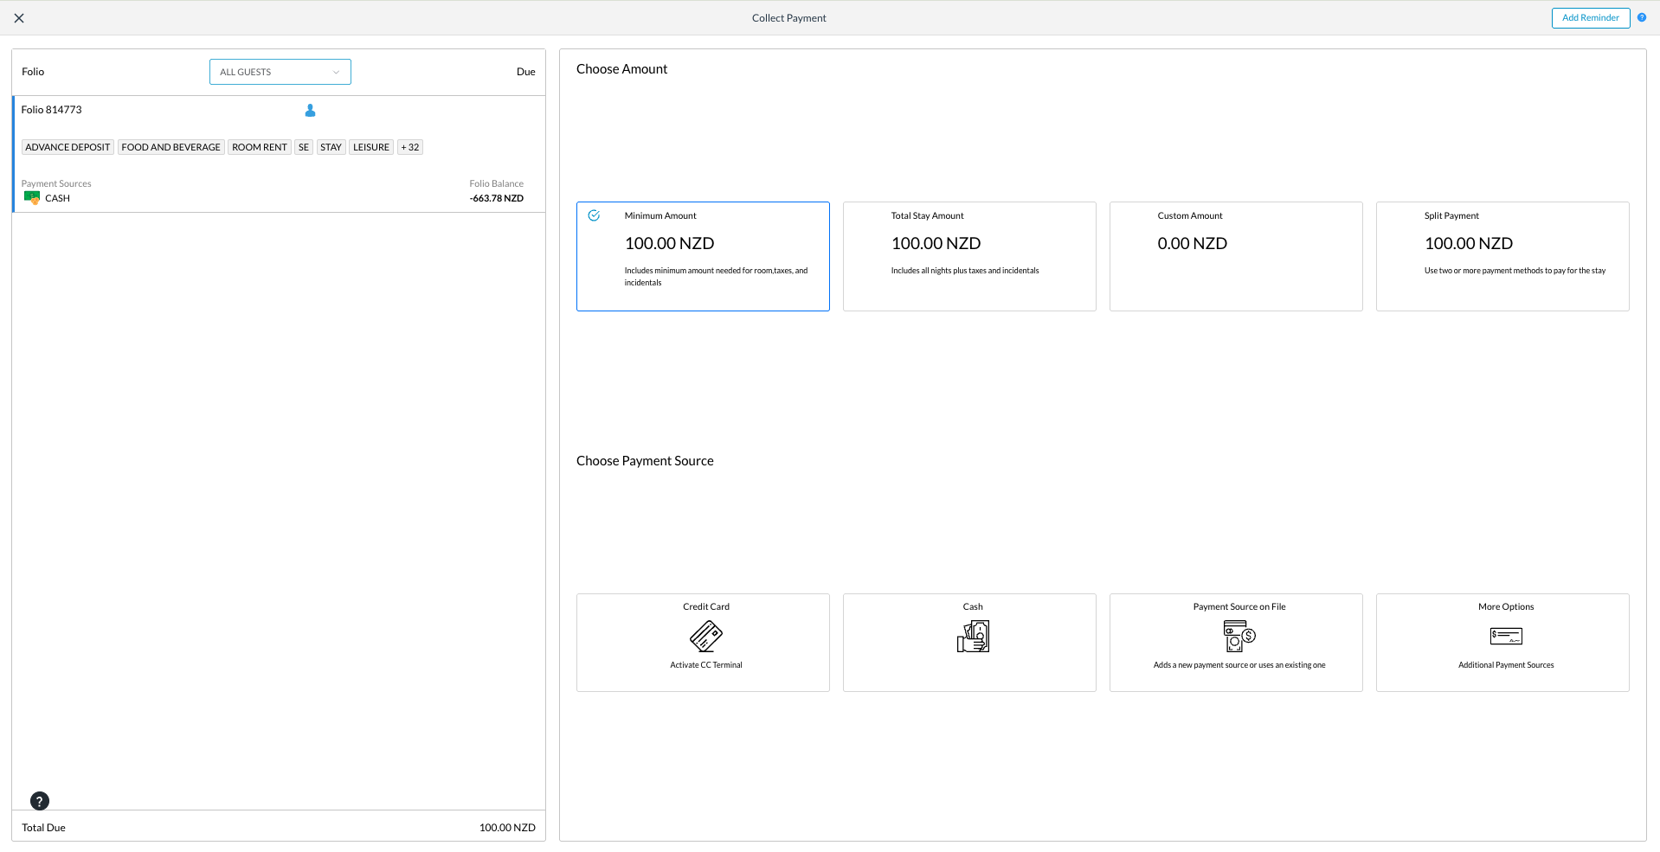The height and width of the screenshot is (852, 1660).
Task: Click the guest profile icon on folio
Action: point(310,111)
